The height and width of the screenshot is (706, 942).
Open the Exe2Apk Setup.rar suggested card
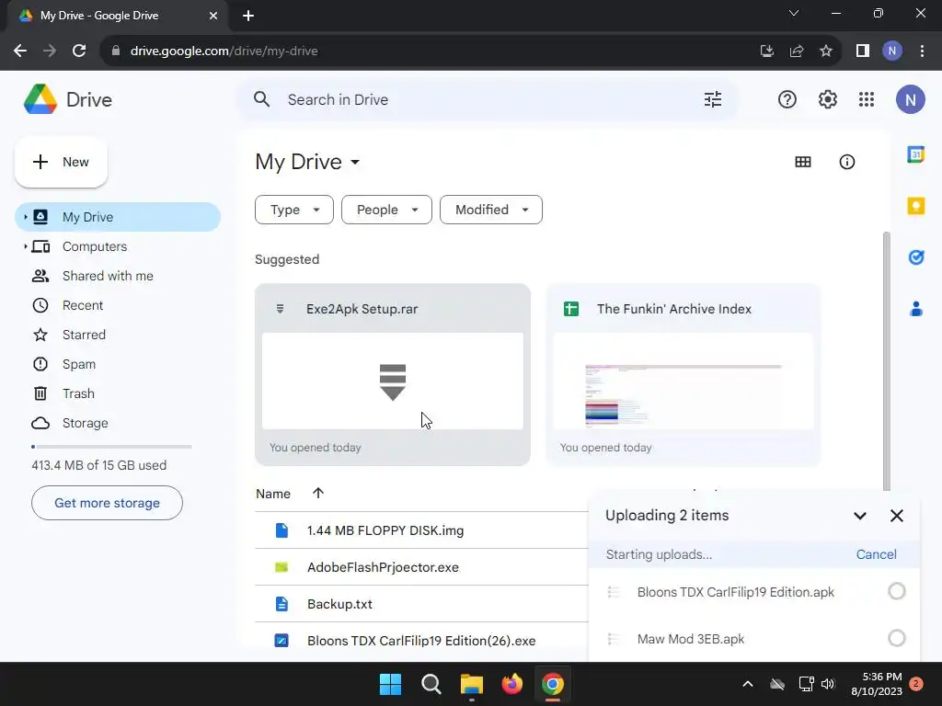(393, 375)
